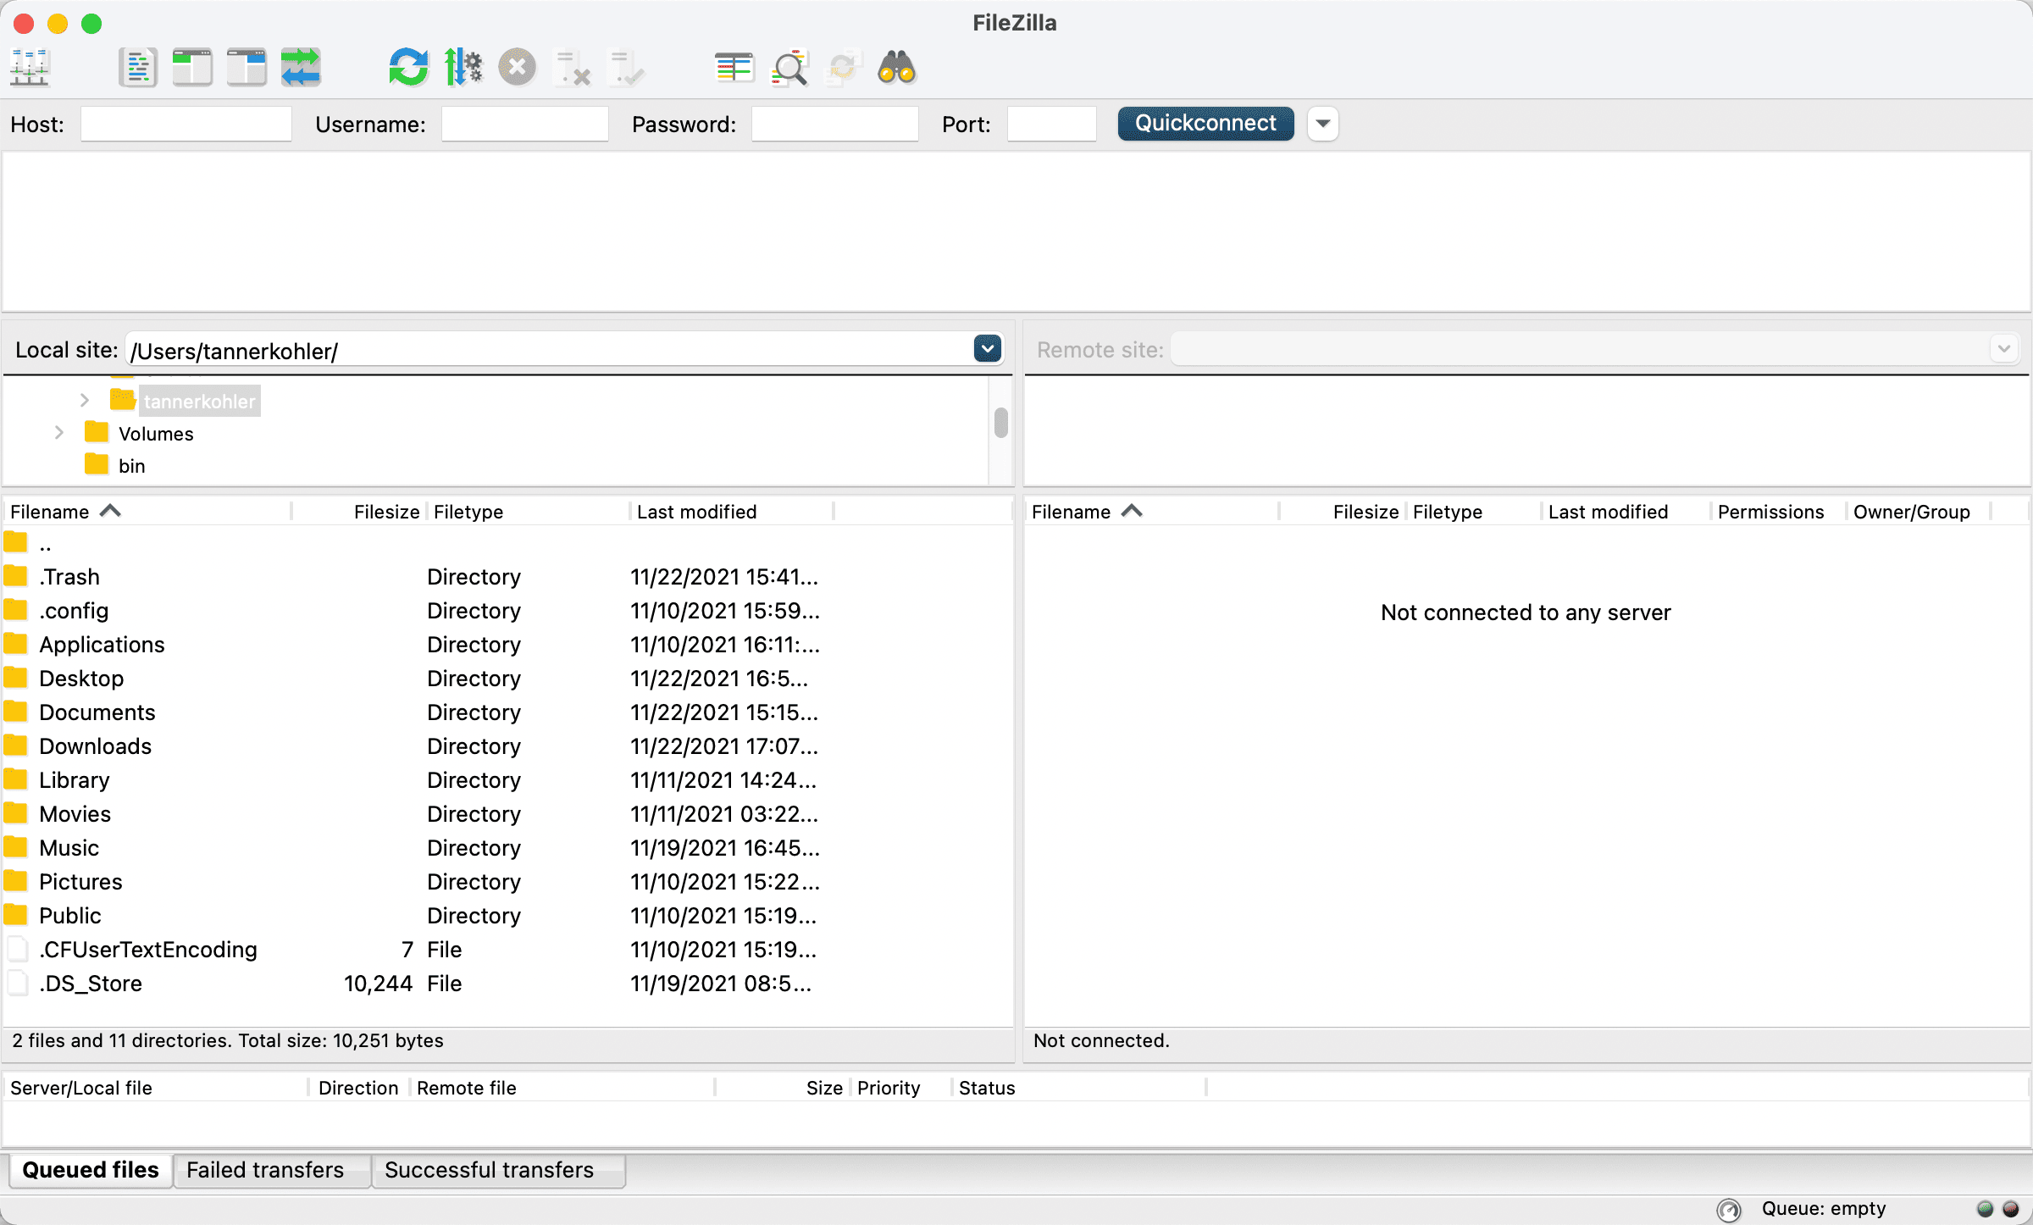Switch to the Successful transfers tab
This screenshot has height=1225, width=2033.
[489, 1170]
